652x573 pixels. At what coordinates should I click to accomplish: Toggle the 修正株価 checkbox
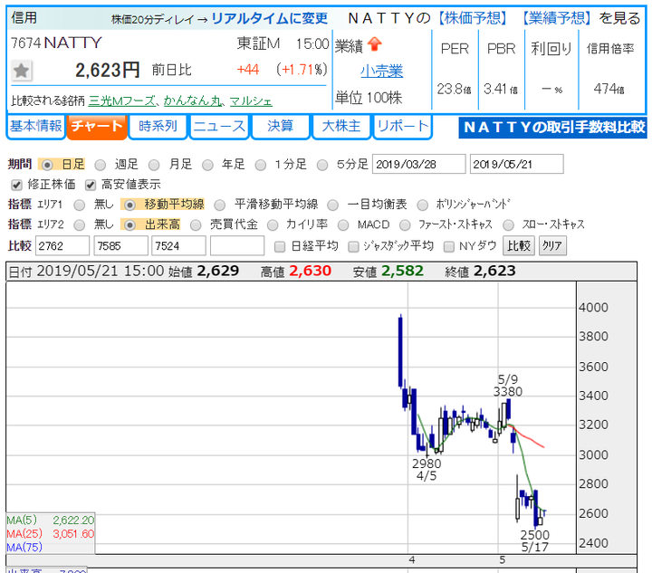click(x=16, y=185)
